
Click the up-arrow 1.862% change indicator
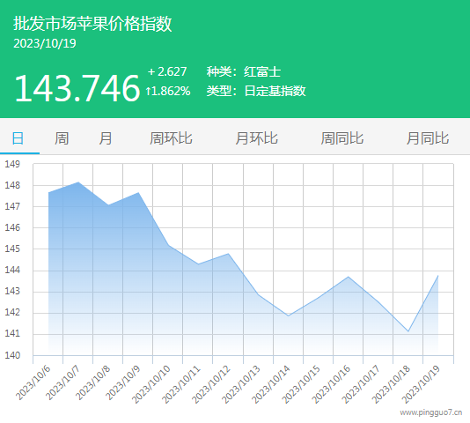[168, 91]
